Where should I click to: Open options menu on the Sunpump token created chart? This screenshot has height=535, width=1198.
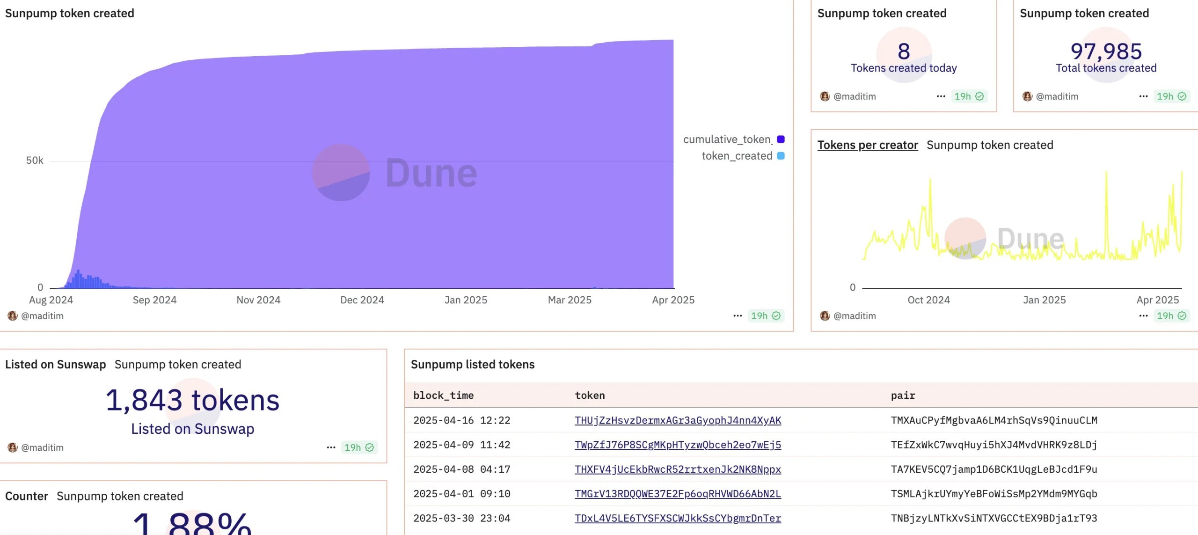[738, 316]
